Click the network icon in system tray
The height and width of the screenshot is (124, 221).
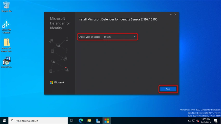coord(194,121)
